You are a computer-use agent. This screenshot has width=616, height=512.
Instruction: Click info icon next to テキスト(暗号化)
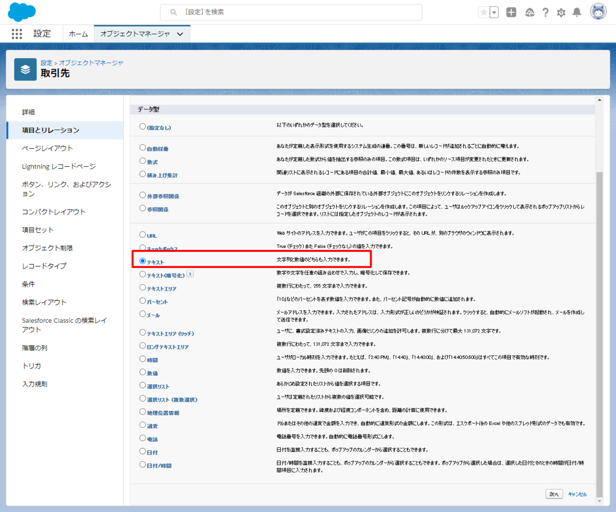190,274
